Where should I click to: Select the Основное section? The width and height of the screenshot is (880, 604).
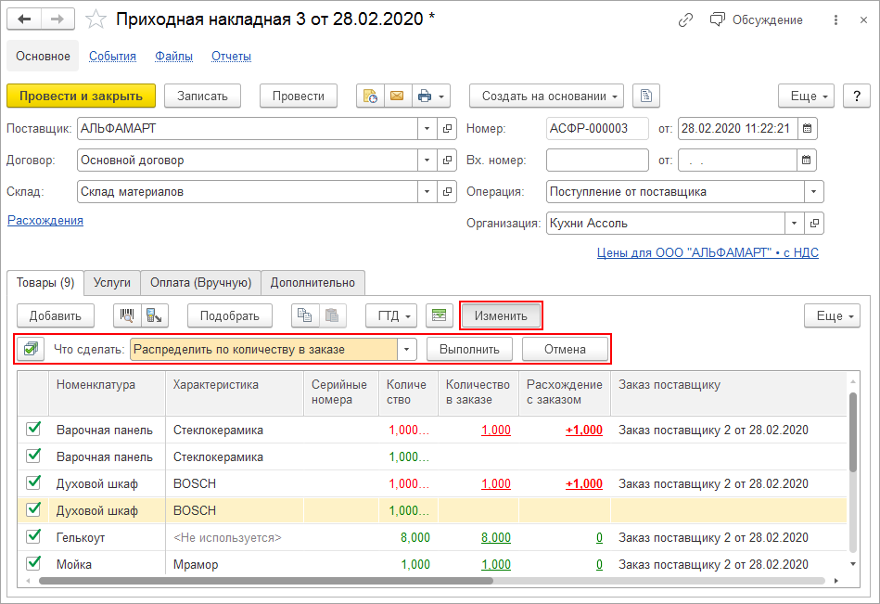pyautogui.click(x=43, y=57)
